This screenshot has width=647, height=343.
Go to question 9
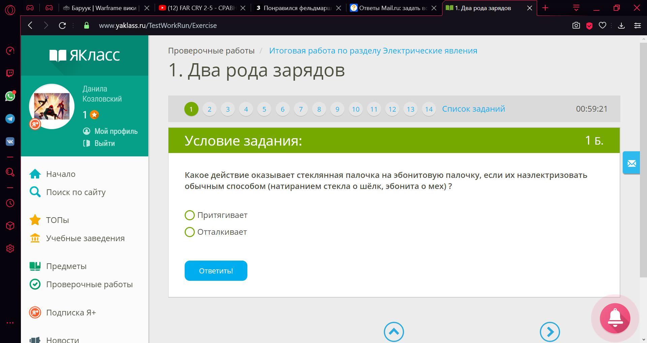(337, 109)
